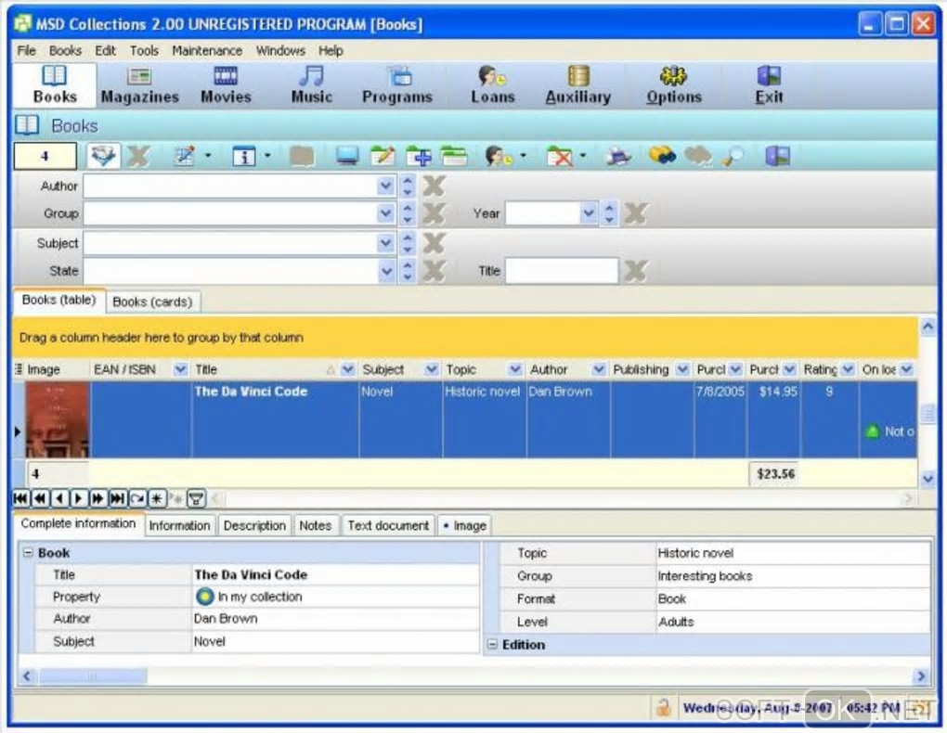This screenshot has height=733, width=947.
Task: Open the Loans section
Action: [492, 85]
